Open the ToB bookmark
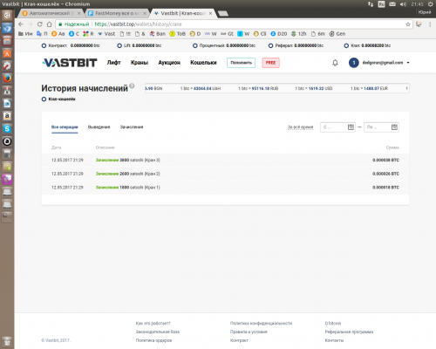 pos(178,34)
